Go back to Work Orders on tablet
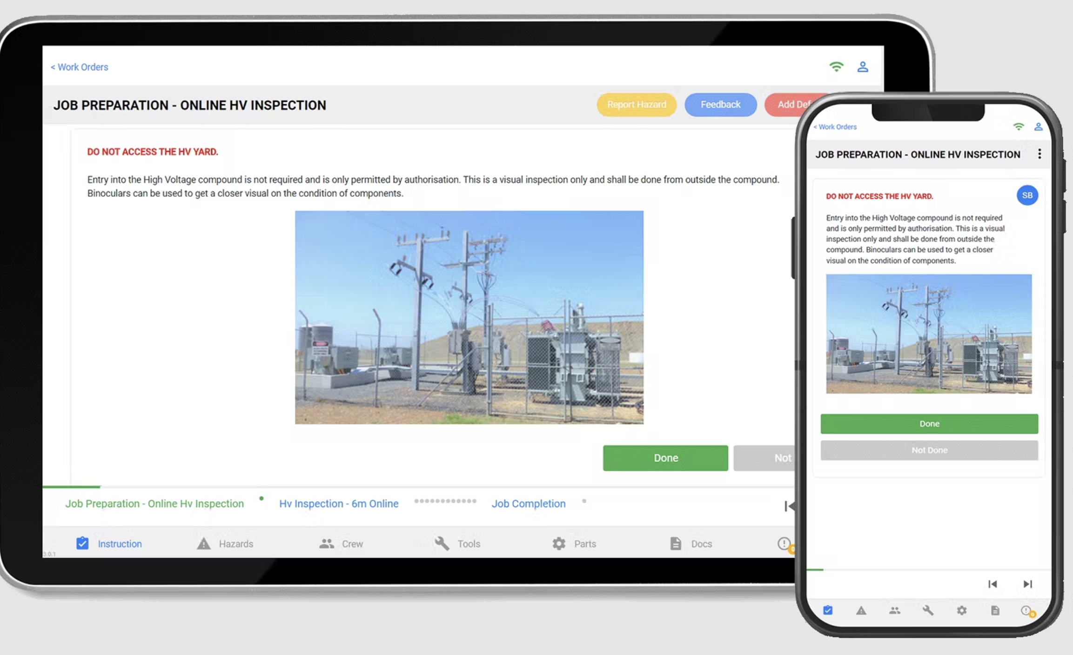Image resolution: width=1073 pixels, height=655 pixels. (x=80, y=67)
